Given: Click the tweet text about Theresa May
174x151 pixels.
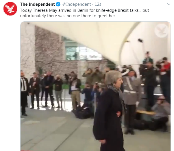Looking at the screenshot, I should pos(84,13).
